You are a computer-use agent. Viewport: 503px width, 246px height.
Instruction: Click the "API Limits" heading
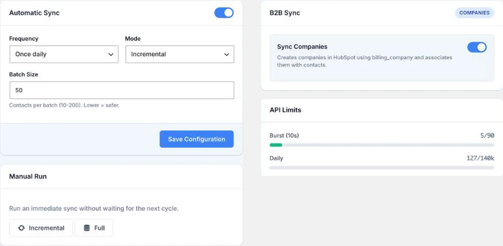[285, 110]
